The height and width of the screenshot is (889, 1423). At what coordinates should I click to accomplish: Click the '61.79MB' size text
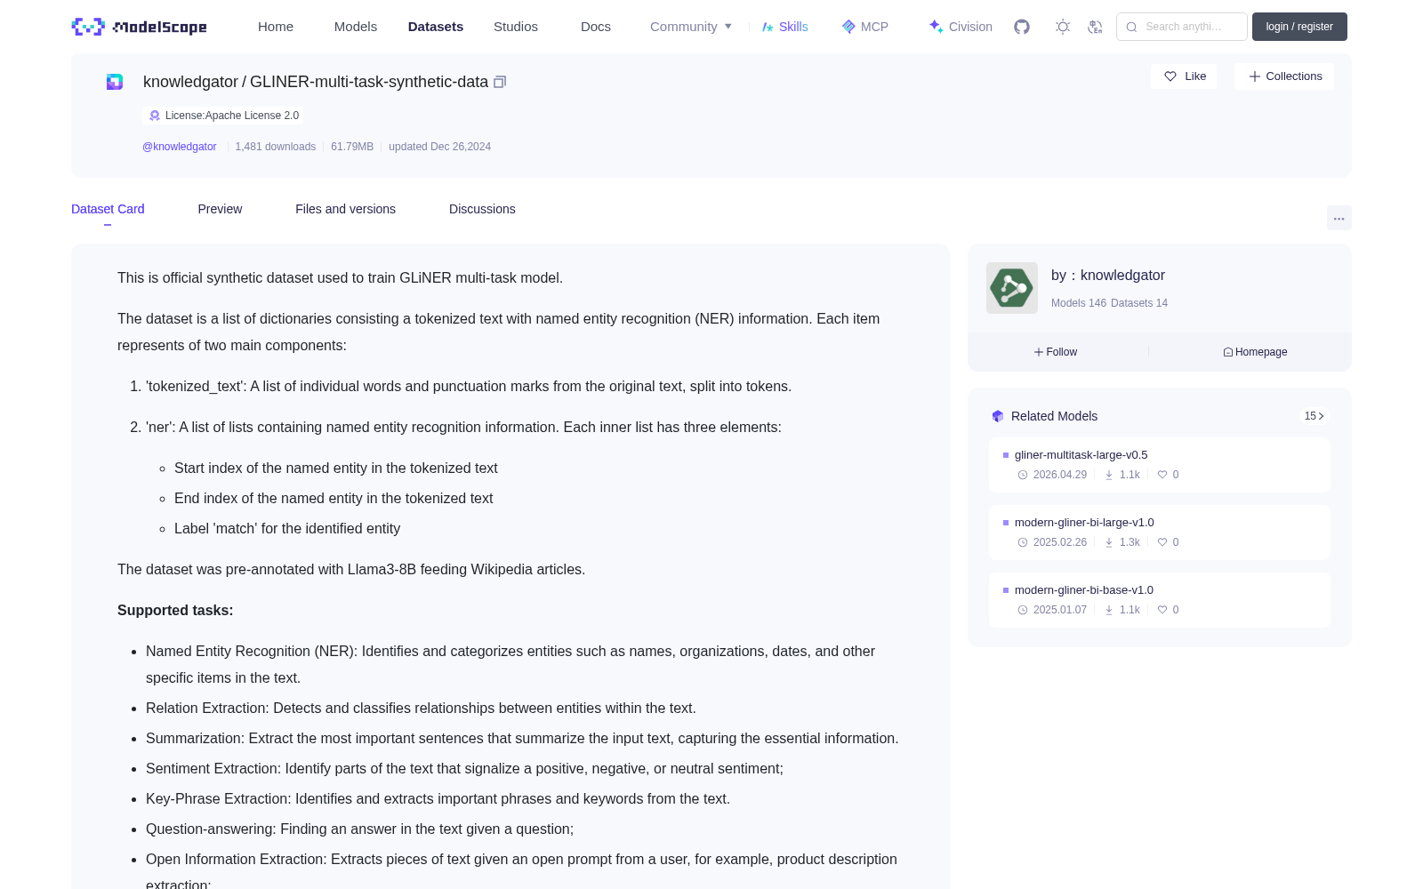[x=352, y=147]
